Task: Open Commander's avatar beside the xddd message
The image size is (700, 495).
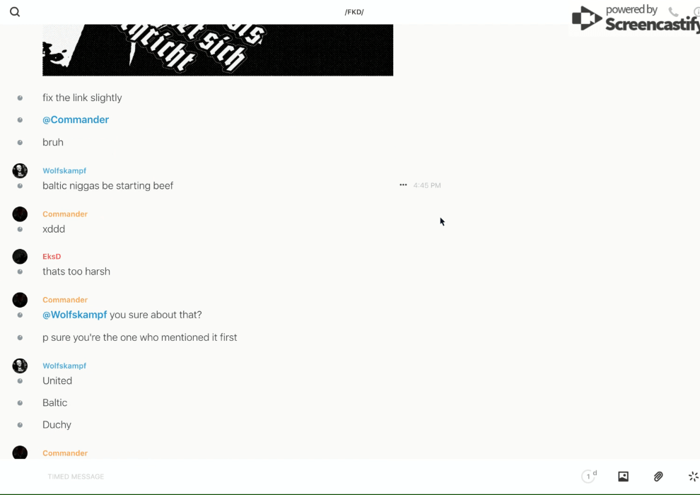Action: (20, 214)
